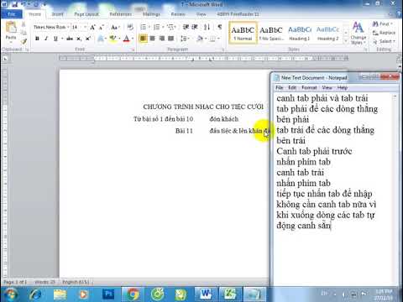
Task: Click the Clear Formatting icon
Action: (x=130, y=27)
